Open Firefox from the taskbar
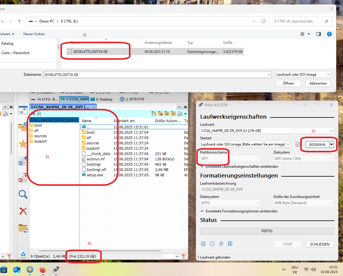Screen dimensions: 343x276 click(x=43, y=270)
